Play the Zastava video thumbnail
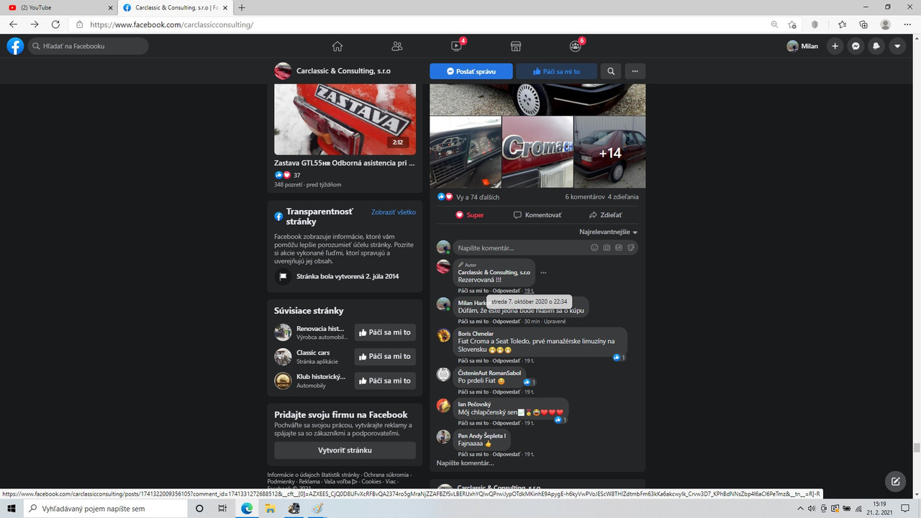The image size is (921, 518). click(x=345, y=119)
